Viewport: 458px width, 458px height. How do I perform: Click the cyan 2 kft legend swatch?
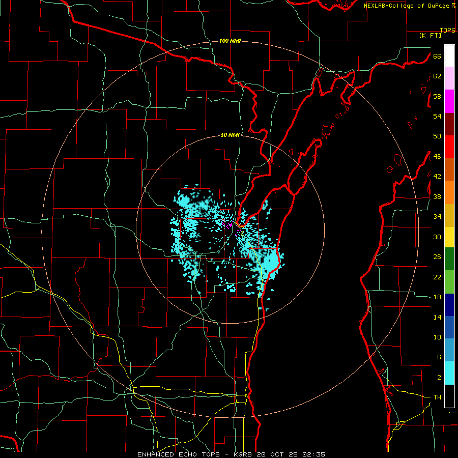(x=449, y=373)
